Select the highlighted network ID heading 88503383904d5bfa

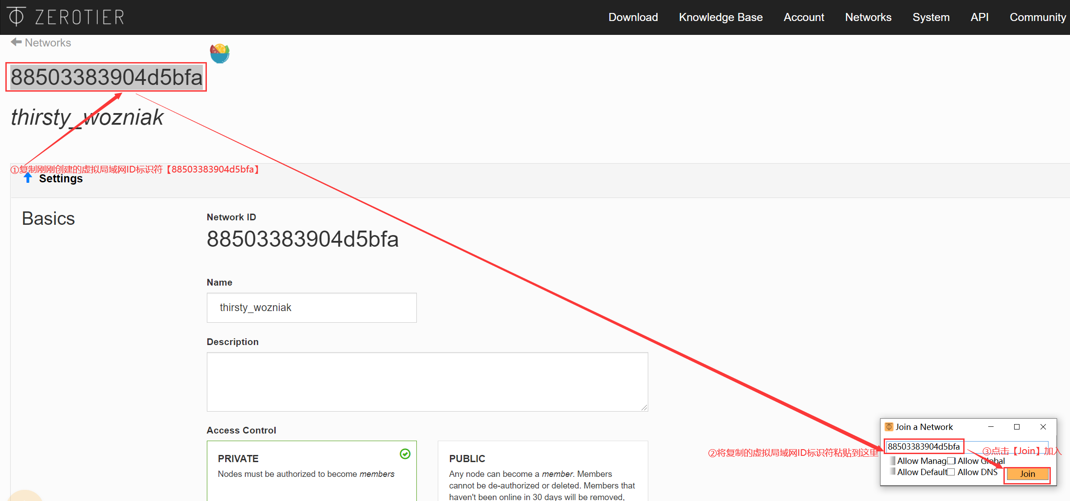pos(106,77)
